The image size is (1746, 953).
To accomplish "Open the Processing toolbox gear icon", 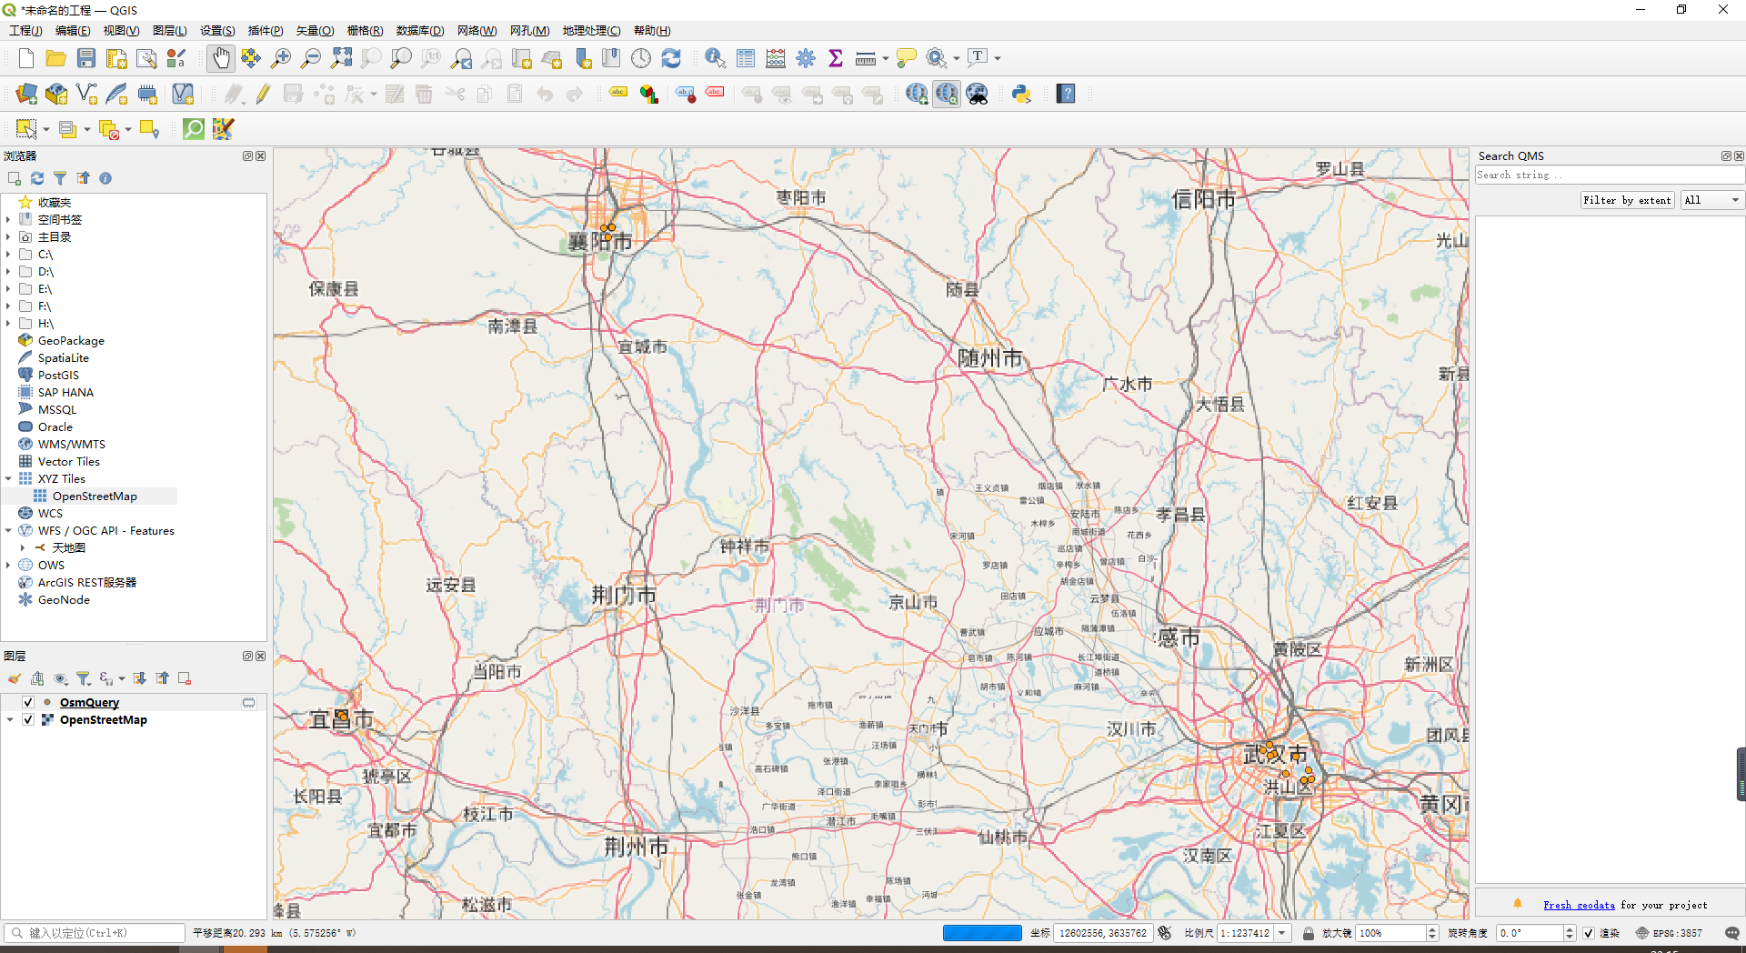I will 806,58.
